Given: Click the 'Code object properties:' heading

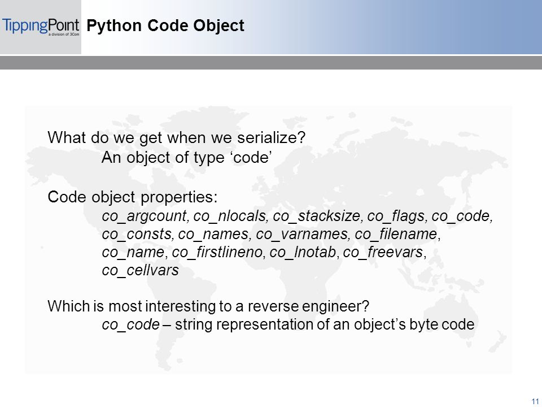Looking at the screenshot, I should coord(133,197).
